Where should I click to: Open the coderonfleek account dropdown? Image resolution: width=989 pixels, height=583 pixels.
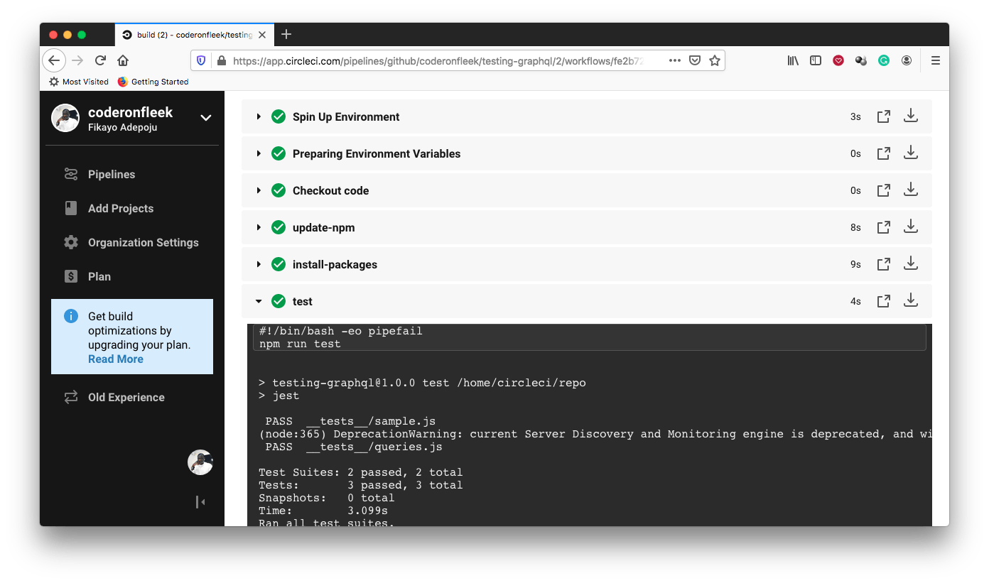point(206,116)
